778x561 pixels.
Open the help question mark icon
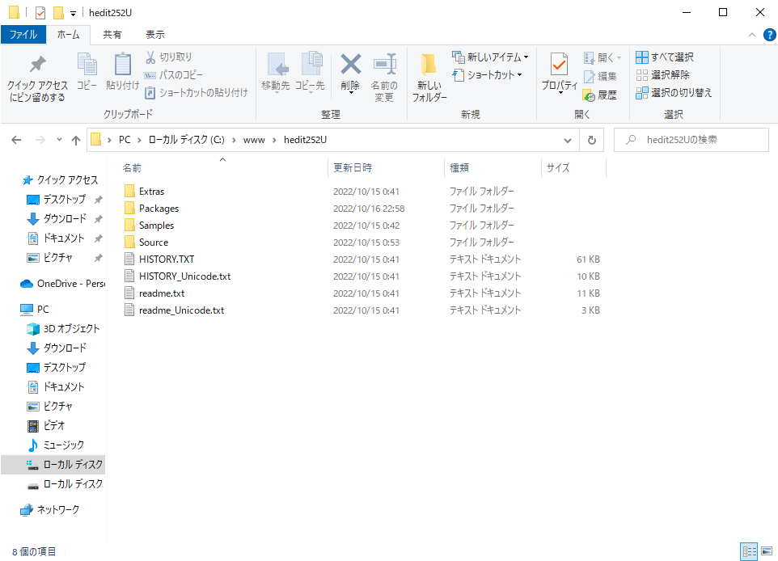click(769, 35)
